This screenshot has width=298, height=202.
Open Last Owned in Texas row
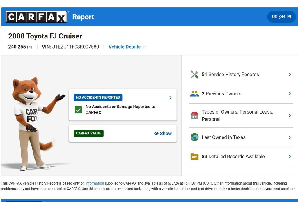pos(241,137)
